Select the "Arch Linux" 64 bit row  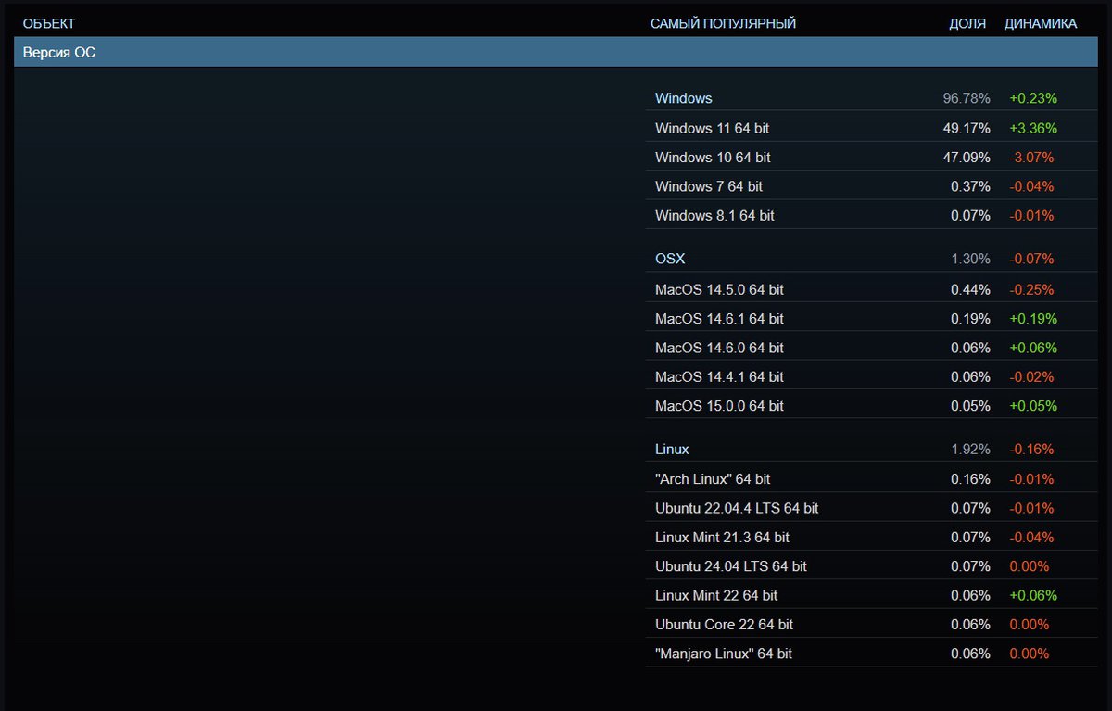point(712,479)
